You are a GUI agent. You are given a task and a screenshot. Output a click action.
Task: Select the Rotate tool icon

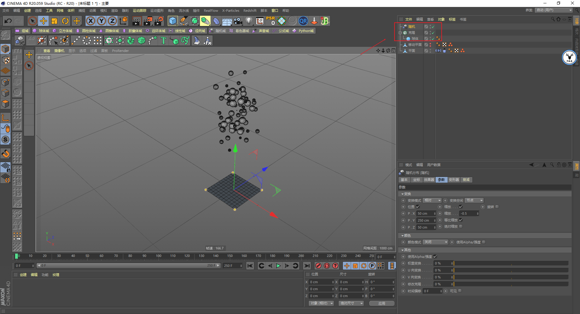coord(65,21)
